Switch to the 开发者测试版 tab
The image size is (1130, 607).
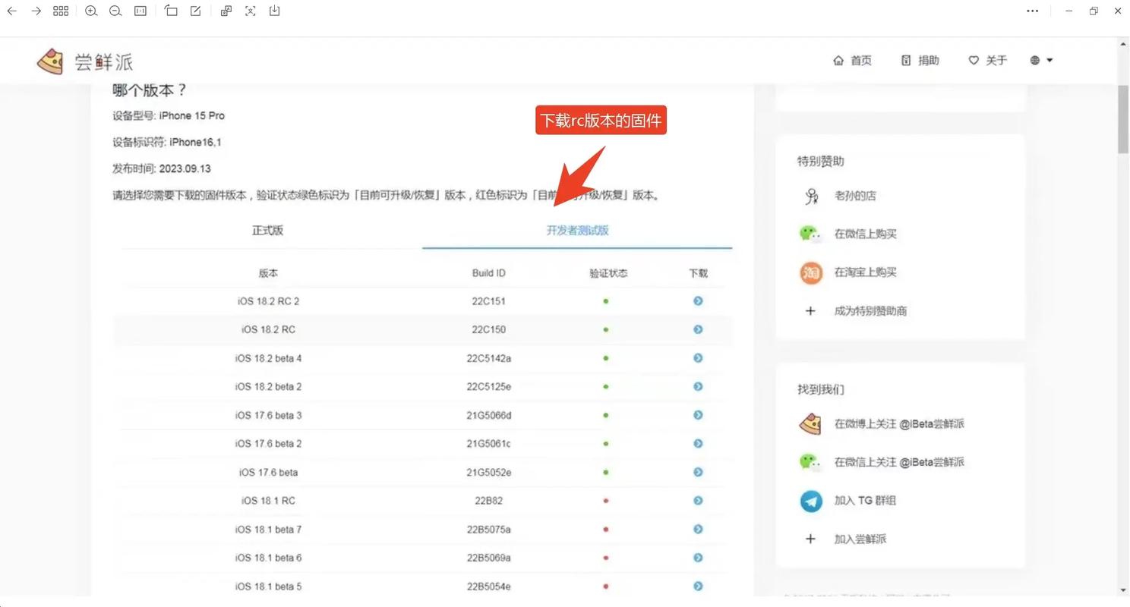(577, 230)
